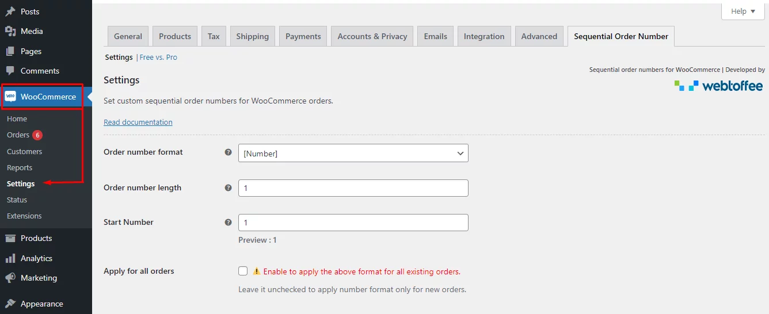The image size is (769, 314).
Task: Click the Marketing megaphone icon
Action: click(x=10, y=278)
